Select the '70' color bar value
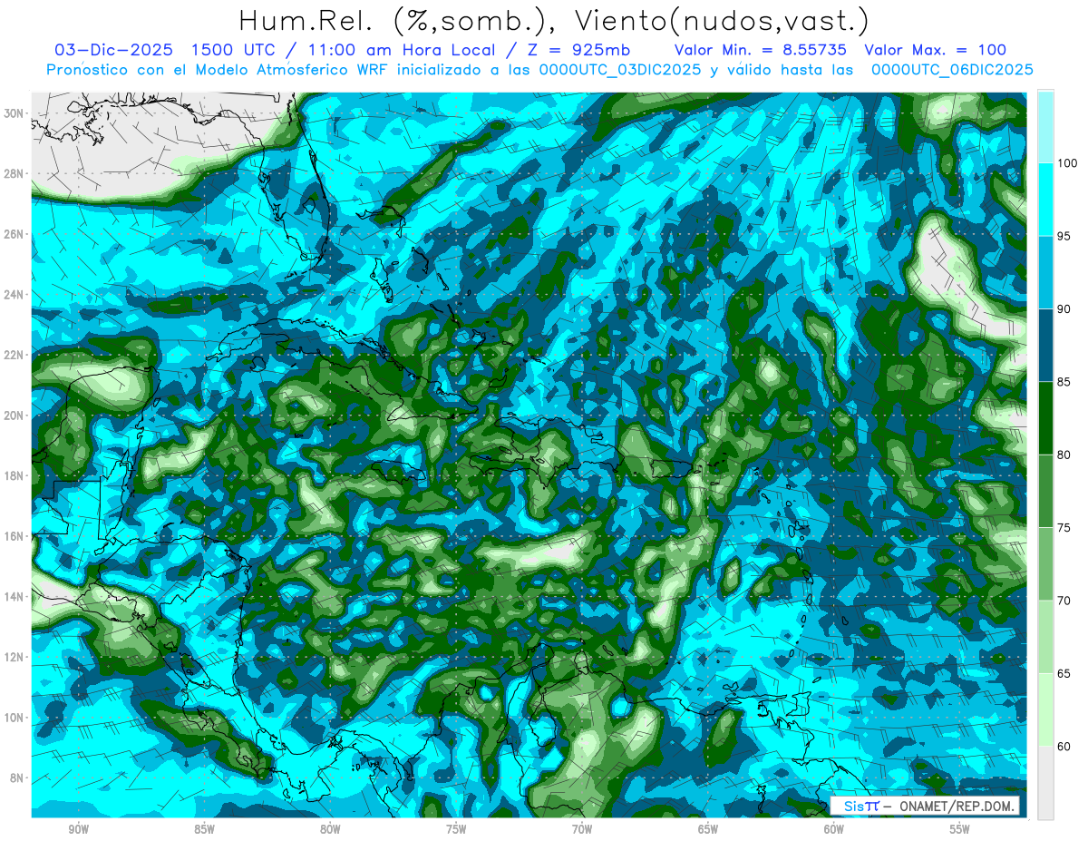1088x841 pixels. click(1065, 601)
